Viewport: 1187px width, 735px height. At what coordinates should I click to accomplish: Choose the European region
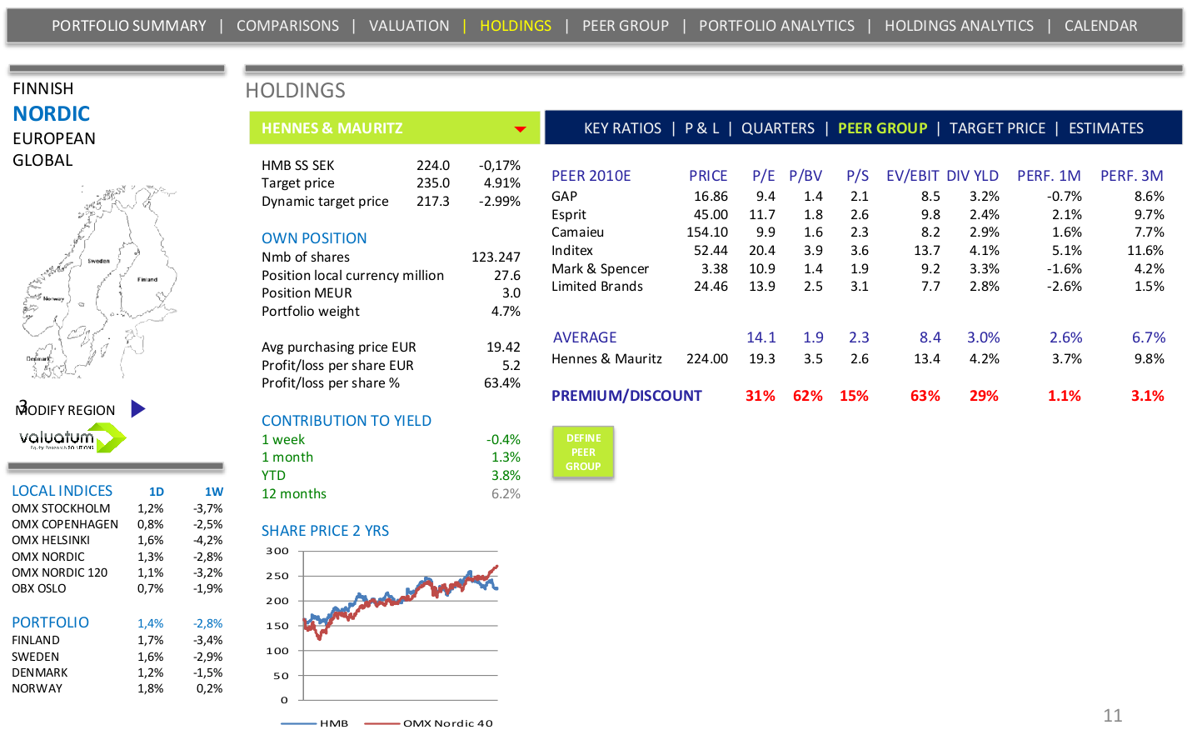coord(54,138)
